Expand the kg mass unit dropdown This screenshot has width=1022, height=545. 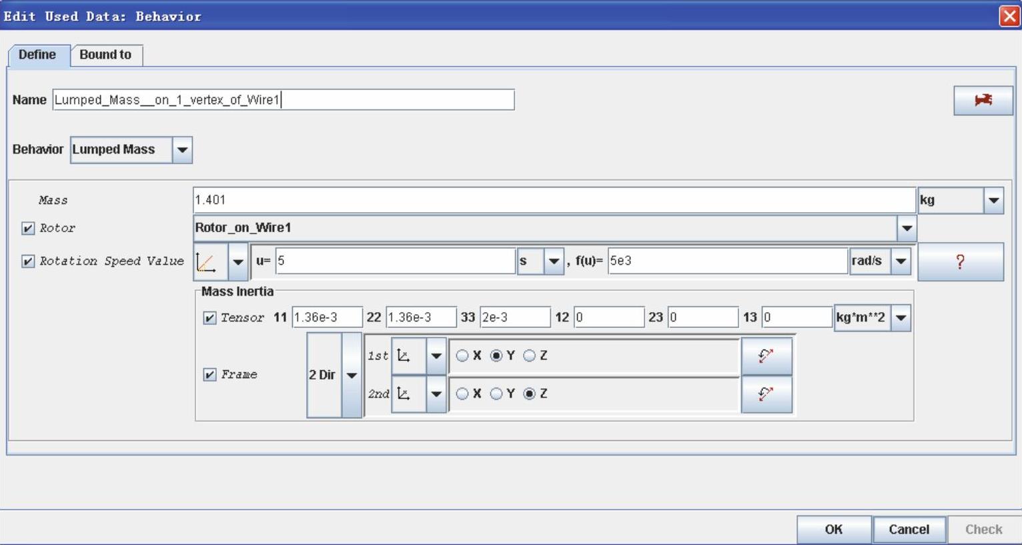[x=993, y=200]
